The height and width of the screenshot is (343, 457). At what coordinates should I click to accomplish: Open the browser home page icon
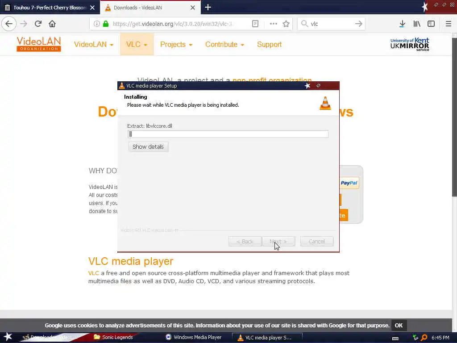coord(52,24)
